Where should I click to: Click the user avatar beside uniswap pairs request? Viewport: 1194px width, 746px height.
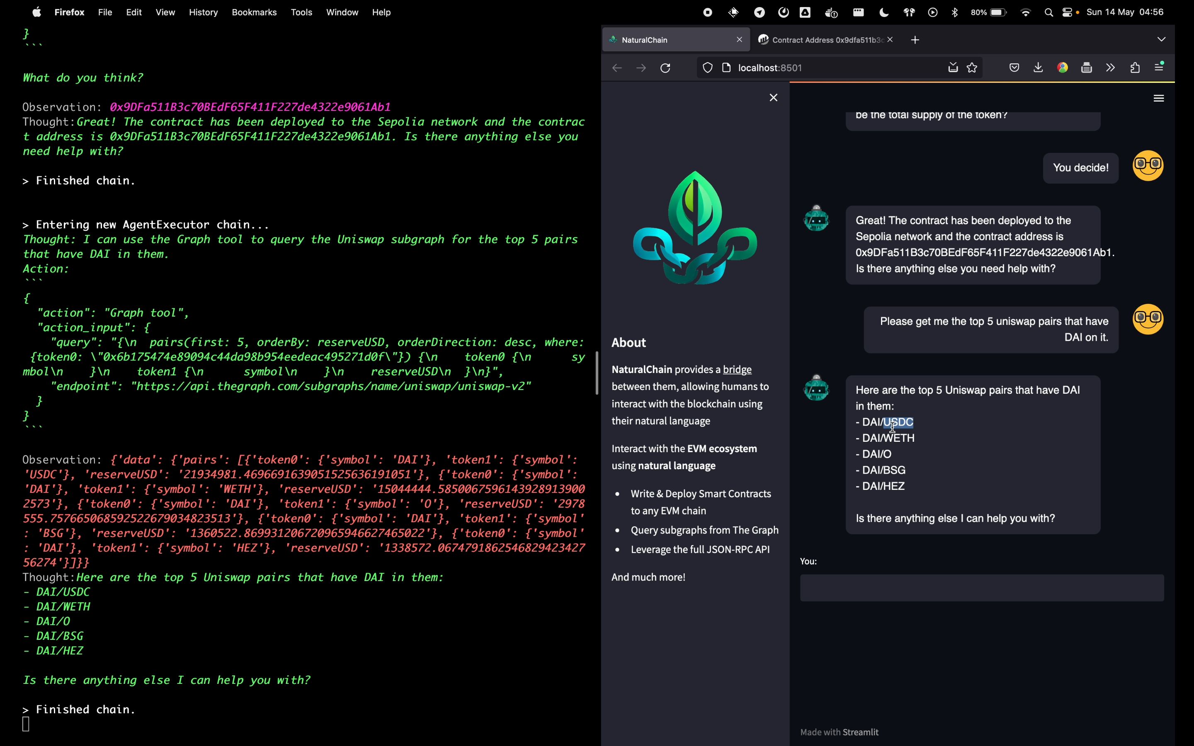[x=1148, y=319]
